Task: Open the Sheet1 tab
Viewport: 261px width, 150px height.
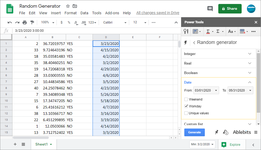Action: [x=43, y=144]
